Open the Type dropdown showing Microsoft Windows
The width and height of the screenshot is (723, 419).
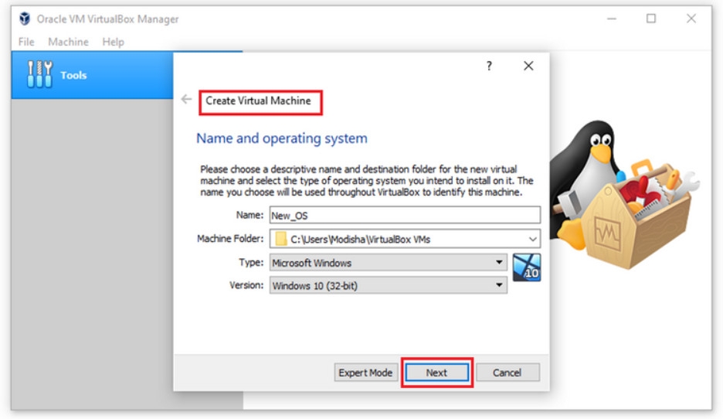pyautogui.click(x=389, y=263)
